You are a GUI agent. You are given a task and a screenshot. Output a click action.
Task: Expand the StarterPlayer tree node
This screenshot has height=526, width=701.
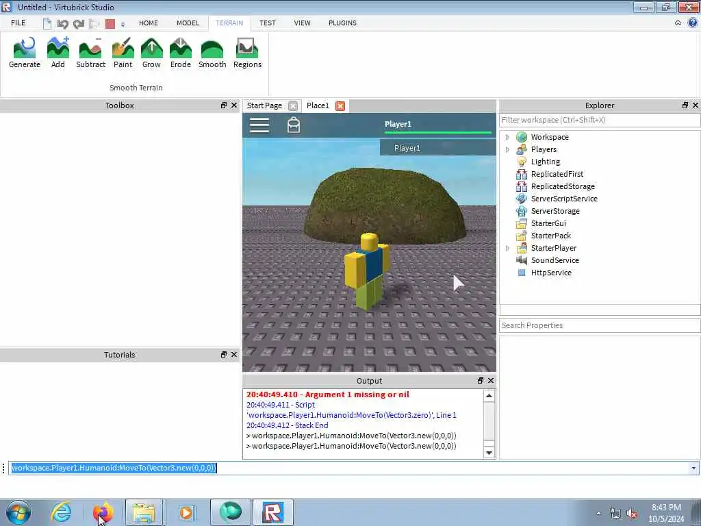[x=507, y=248]
